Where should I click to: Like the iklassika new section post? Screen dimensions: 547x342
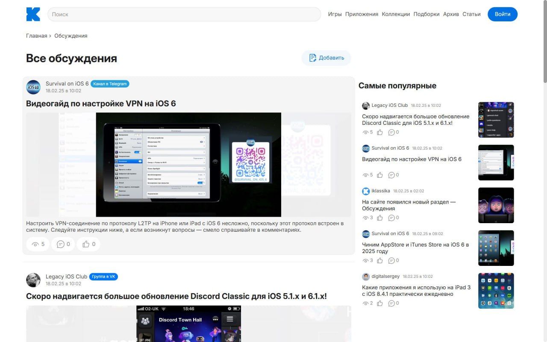point(380,218)
